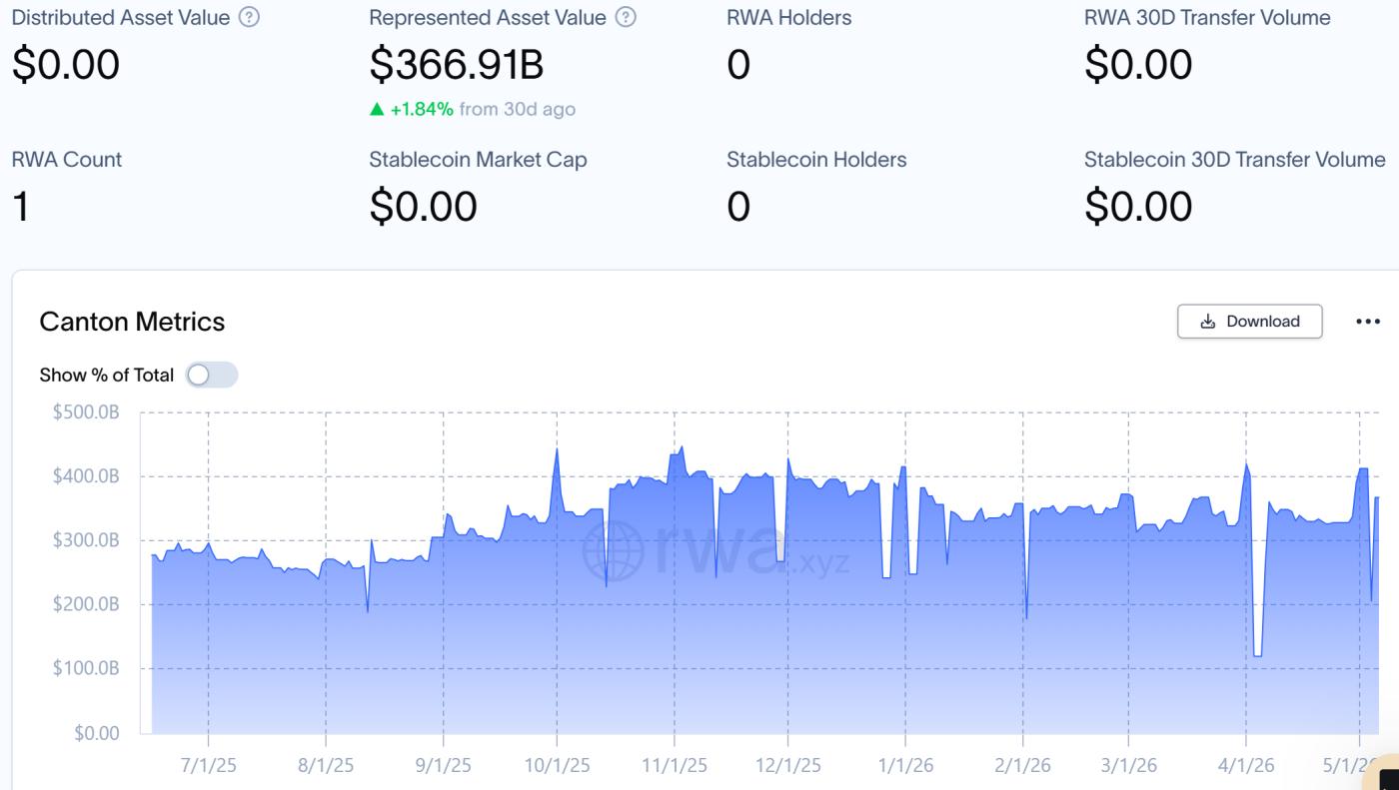Click the RWA Count value 1

pyautogui.click(x=20, y=207)
